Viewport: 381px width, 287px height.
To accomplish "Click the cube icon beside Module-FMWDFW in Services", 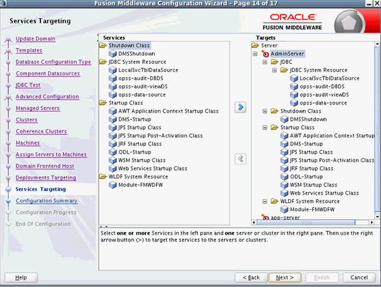I will [x=112, y=185].
